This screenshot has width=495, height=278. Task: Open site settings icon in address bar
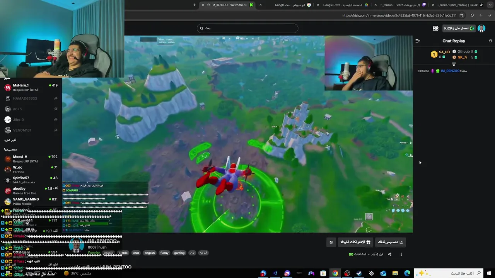coord(461,15)
